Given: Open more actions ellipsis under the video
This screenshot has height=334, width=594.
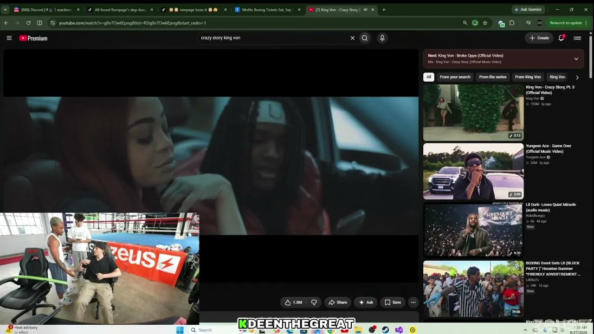Looking at the screenshot, I should click(x=413, y=302).
